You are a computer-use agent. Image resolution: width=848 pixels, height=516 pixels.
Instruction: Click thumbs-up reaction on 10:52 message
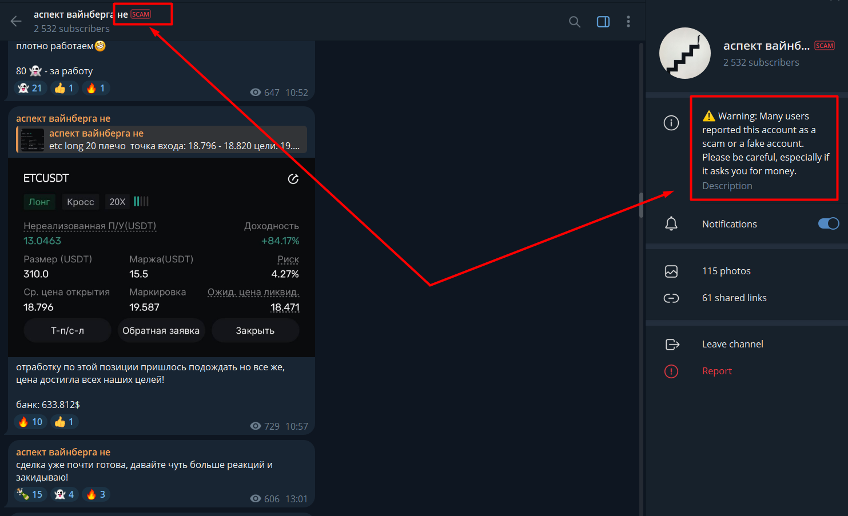(x=65, y=88)
